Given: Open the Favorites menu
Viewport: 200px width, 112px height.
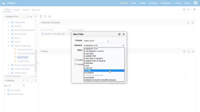Looking at the screenshot, I should 153,3.
